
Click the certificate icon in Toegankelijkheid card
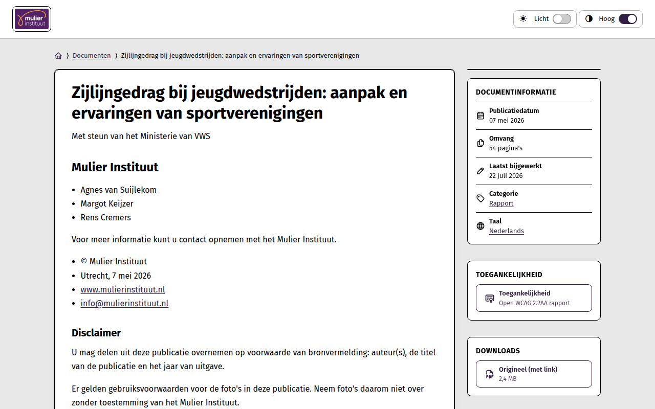(x=490, y=298)
